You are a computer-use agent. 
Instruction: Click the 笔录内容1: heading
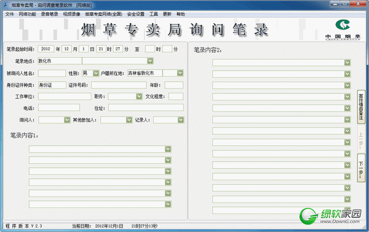24,136
